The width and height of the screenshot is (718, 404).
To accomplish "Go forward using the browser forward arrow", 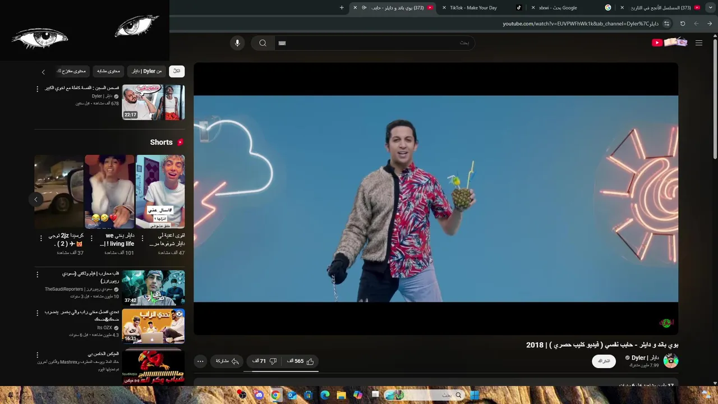I will tap(696, 24).
